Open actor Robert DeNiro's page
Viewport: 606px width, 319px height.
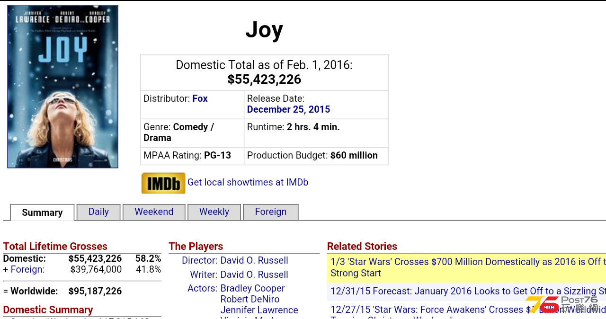coord(250,299)
